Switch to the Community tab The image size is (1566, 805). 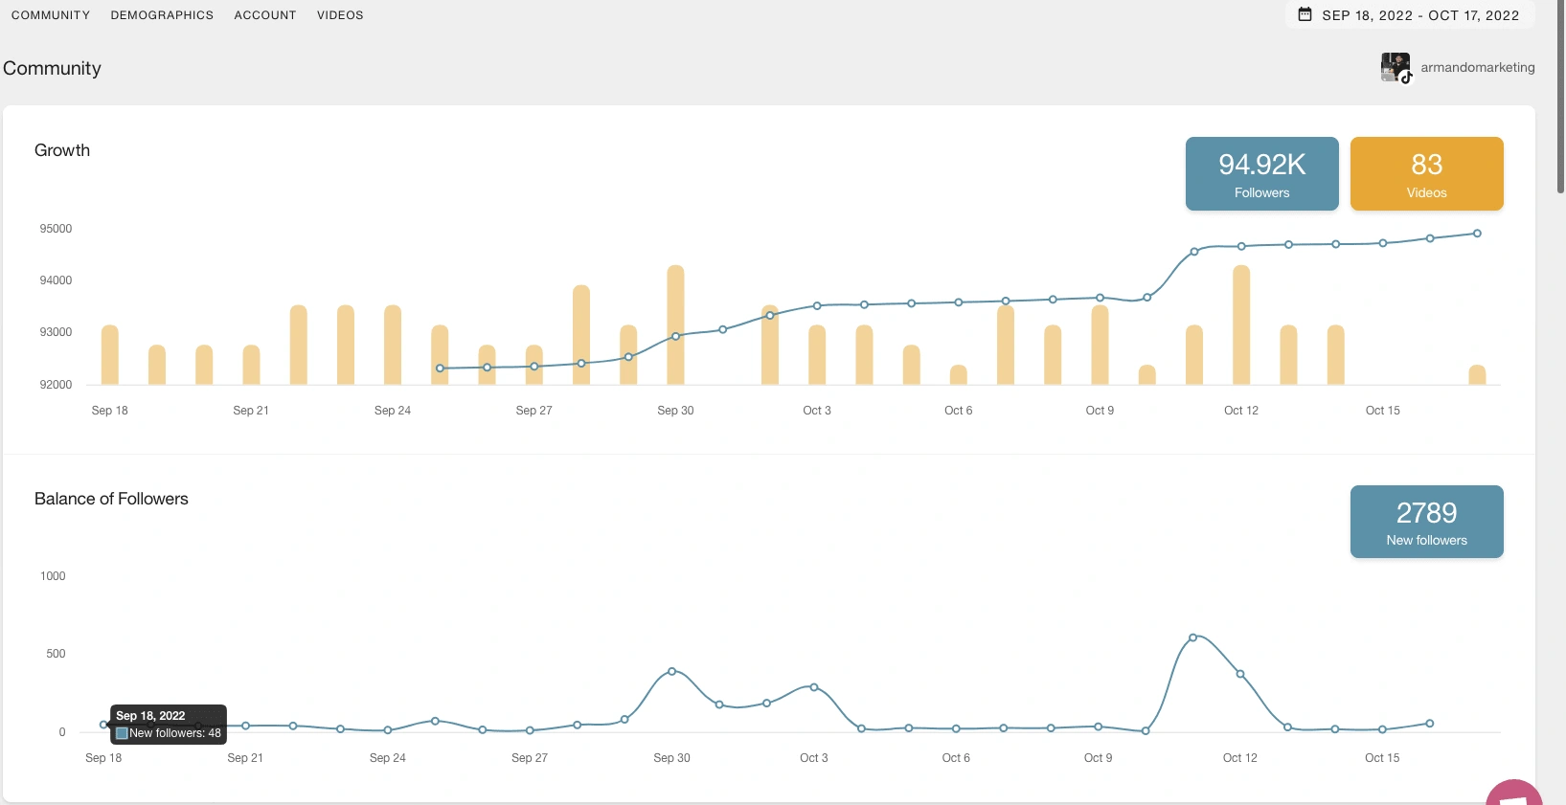51,15
